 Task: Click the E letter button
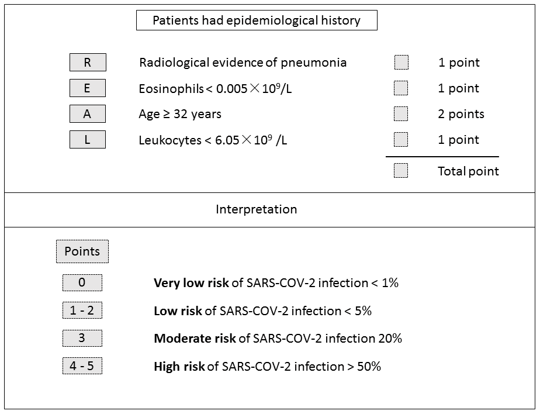(88, 88)
